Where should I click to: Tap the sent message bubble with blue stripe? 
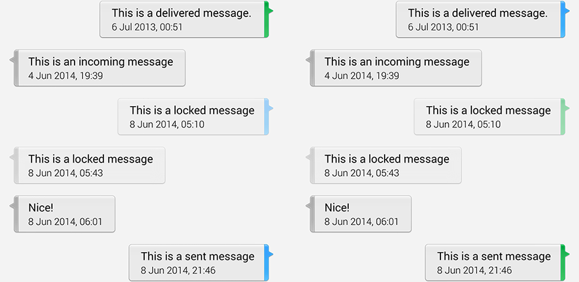197,262
